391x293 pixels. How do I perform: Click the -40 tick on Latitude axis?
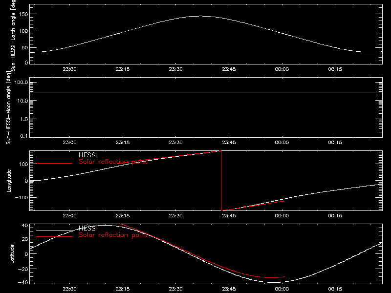[23, 282]
